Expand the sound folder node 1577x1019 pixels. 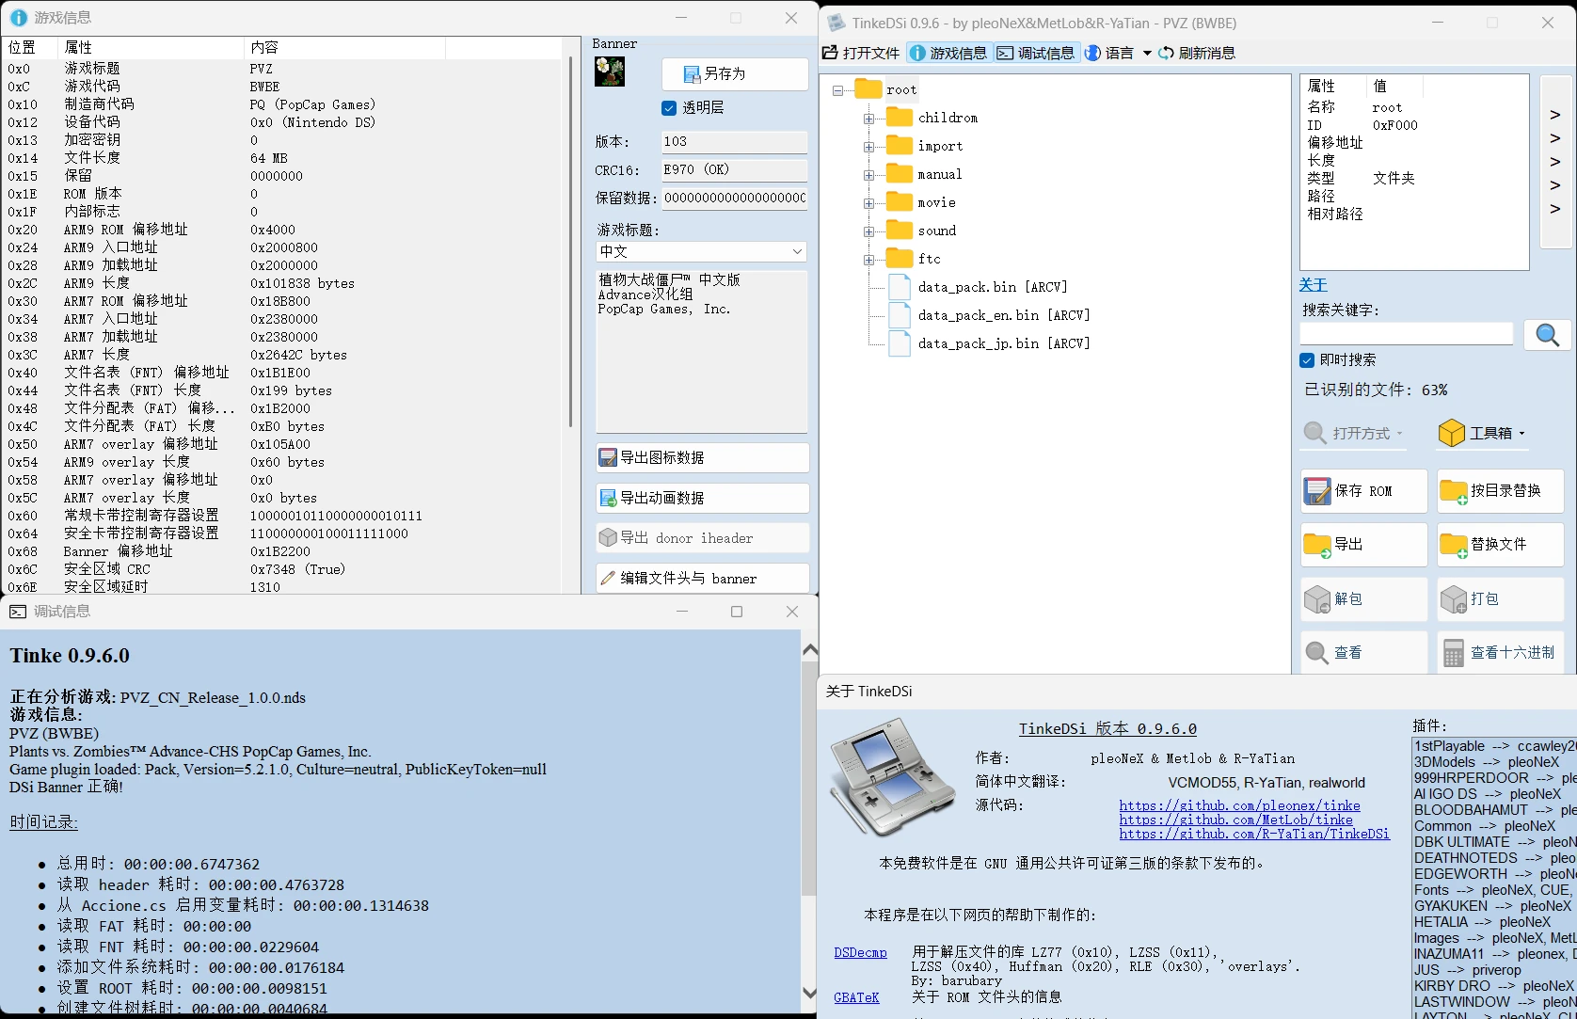point(868,231)
